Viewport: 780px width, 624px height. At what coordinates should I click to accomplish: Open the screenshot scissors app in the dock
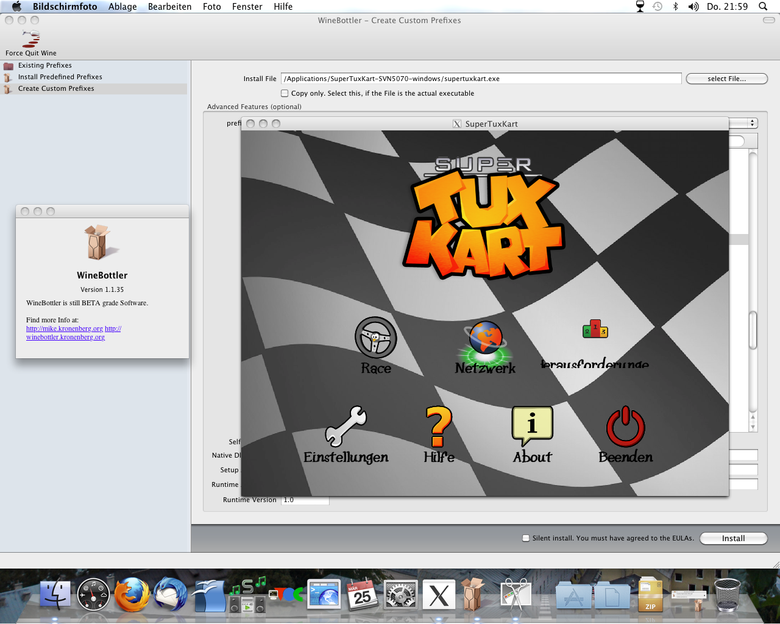tap(516, 595)
